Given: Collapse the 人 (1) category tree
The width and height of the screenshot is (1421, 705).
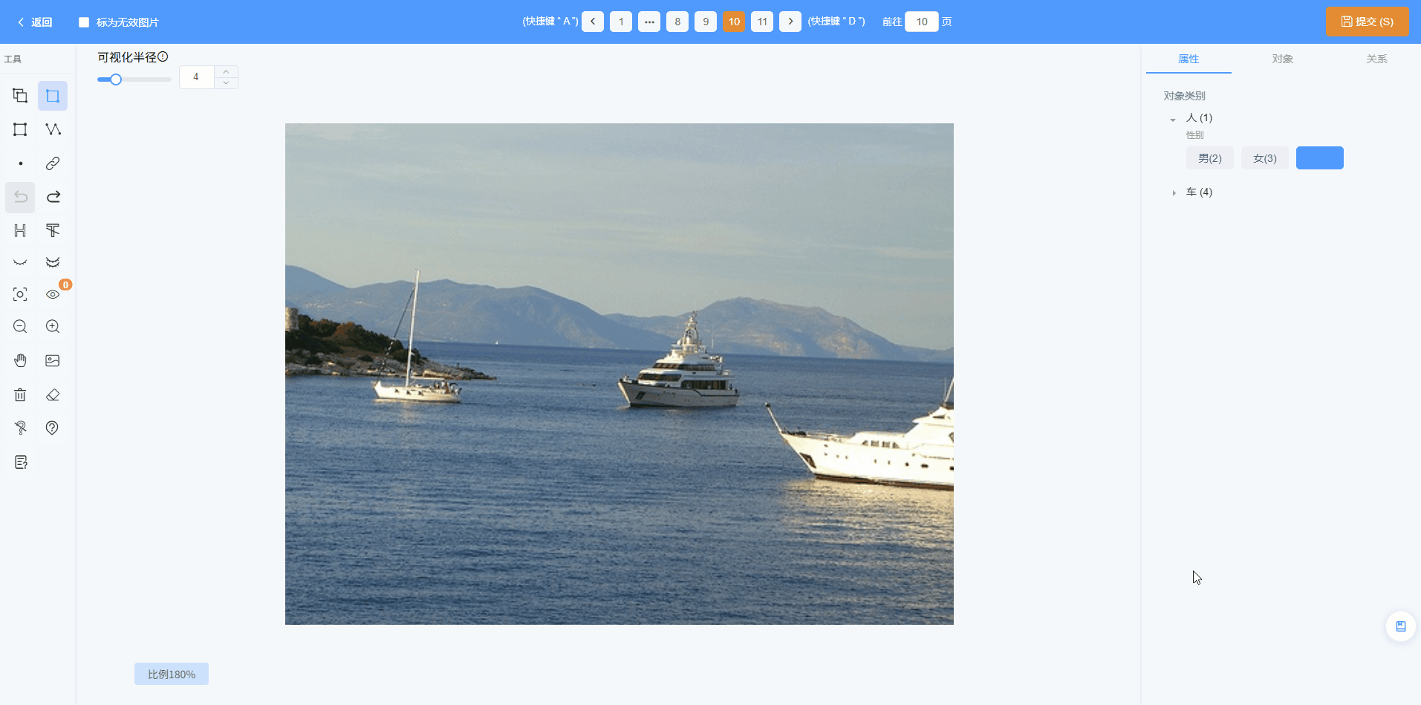Looking at the screenshot, I should tap(1173, 119).
